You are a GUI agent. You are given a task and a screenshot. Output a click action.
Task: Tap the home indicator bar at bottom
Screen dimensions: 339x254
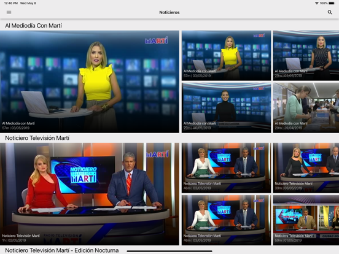click(169, 251)
